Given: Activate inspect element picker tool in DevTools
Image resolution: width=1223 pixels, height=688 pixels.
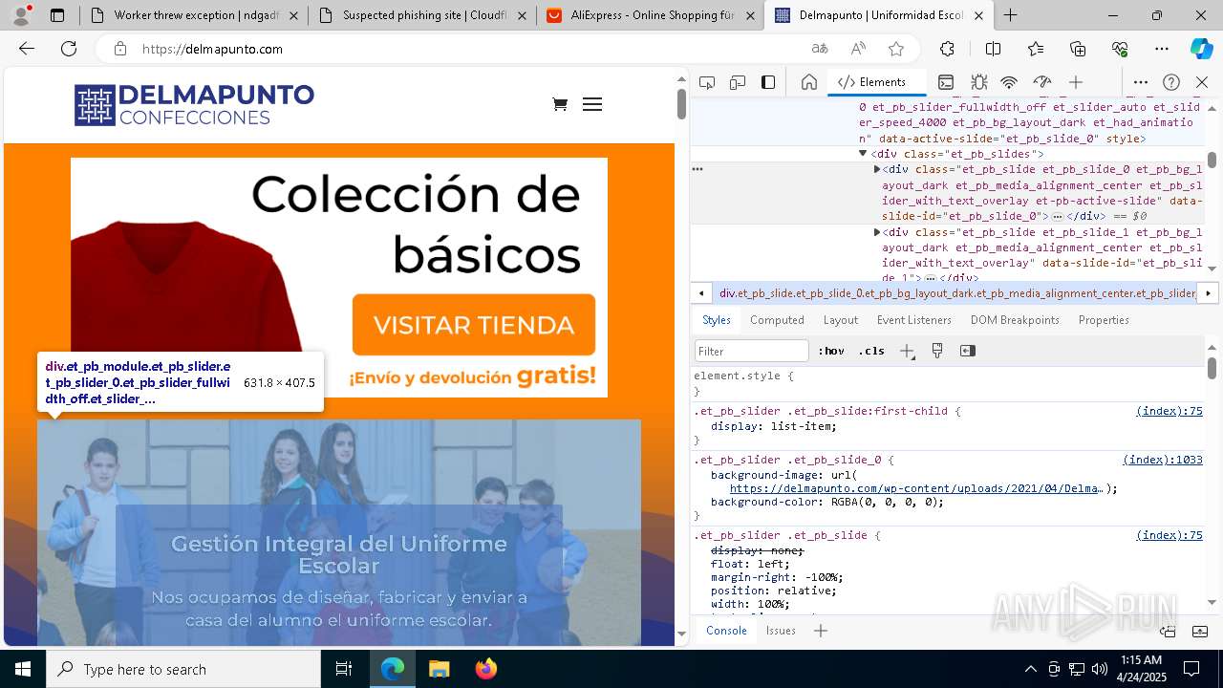Looking at the screenshot, I should pos(707,82).
